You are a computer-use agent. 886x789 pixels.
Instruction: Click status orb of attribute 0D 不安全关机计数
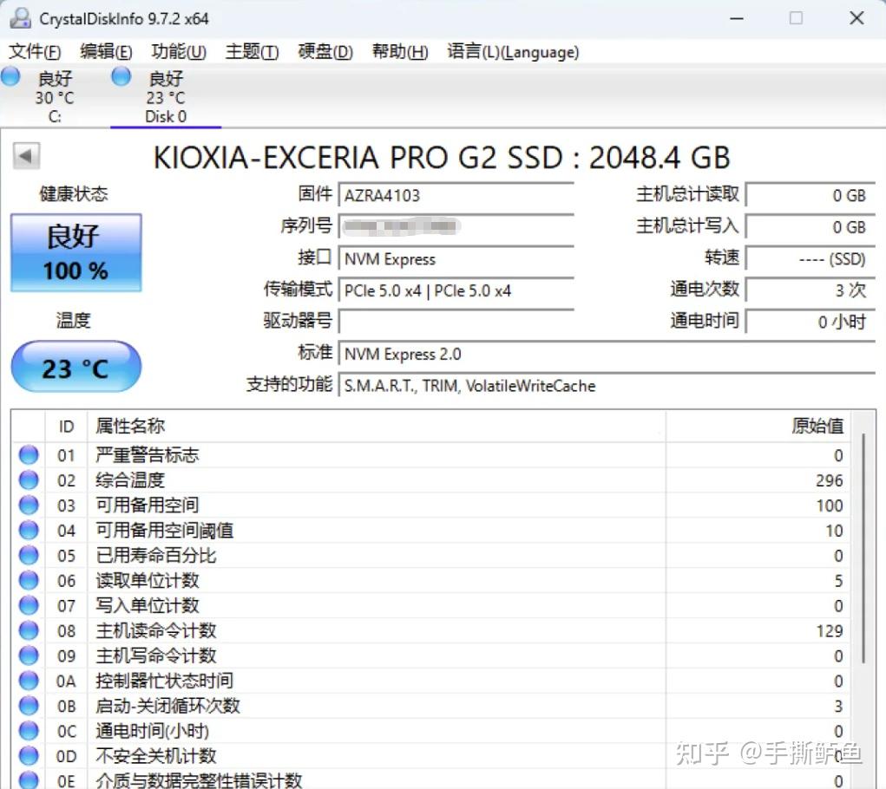(29, 756)
